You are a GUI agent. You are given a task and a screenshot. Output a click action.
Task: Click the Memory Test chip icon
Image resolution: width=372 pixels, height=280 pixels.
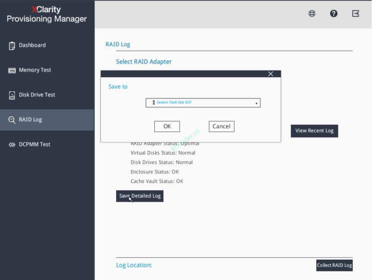[x=12, y=70]
